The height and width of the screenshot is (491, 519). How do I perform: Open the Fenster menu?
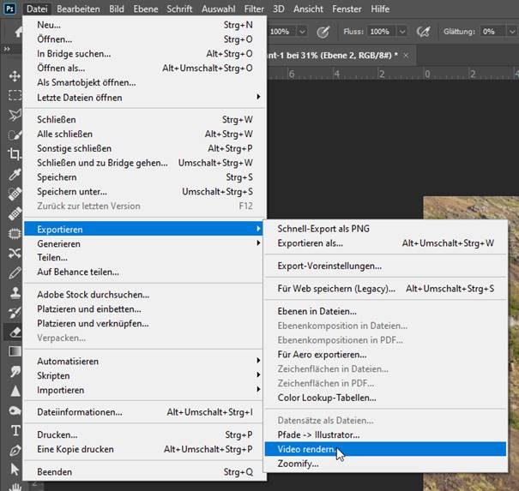347,9
